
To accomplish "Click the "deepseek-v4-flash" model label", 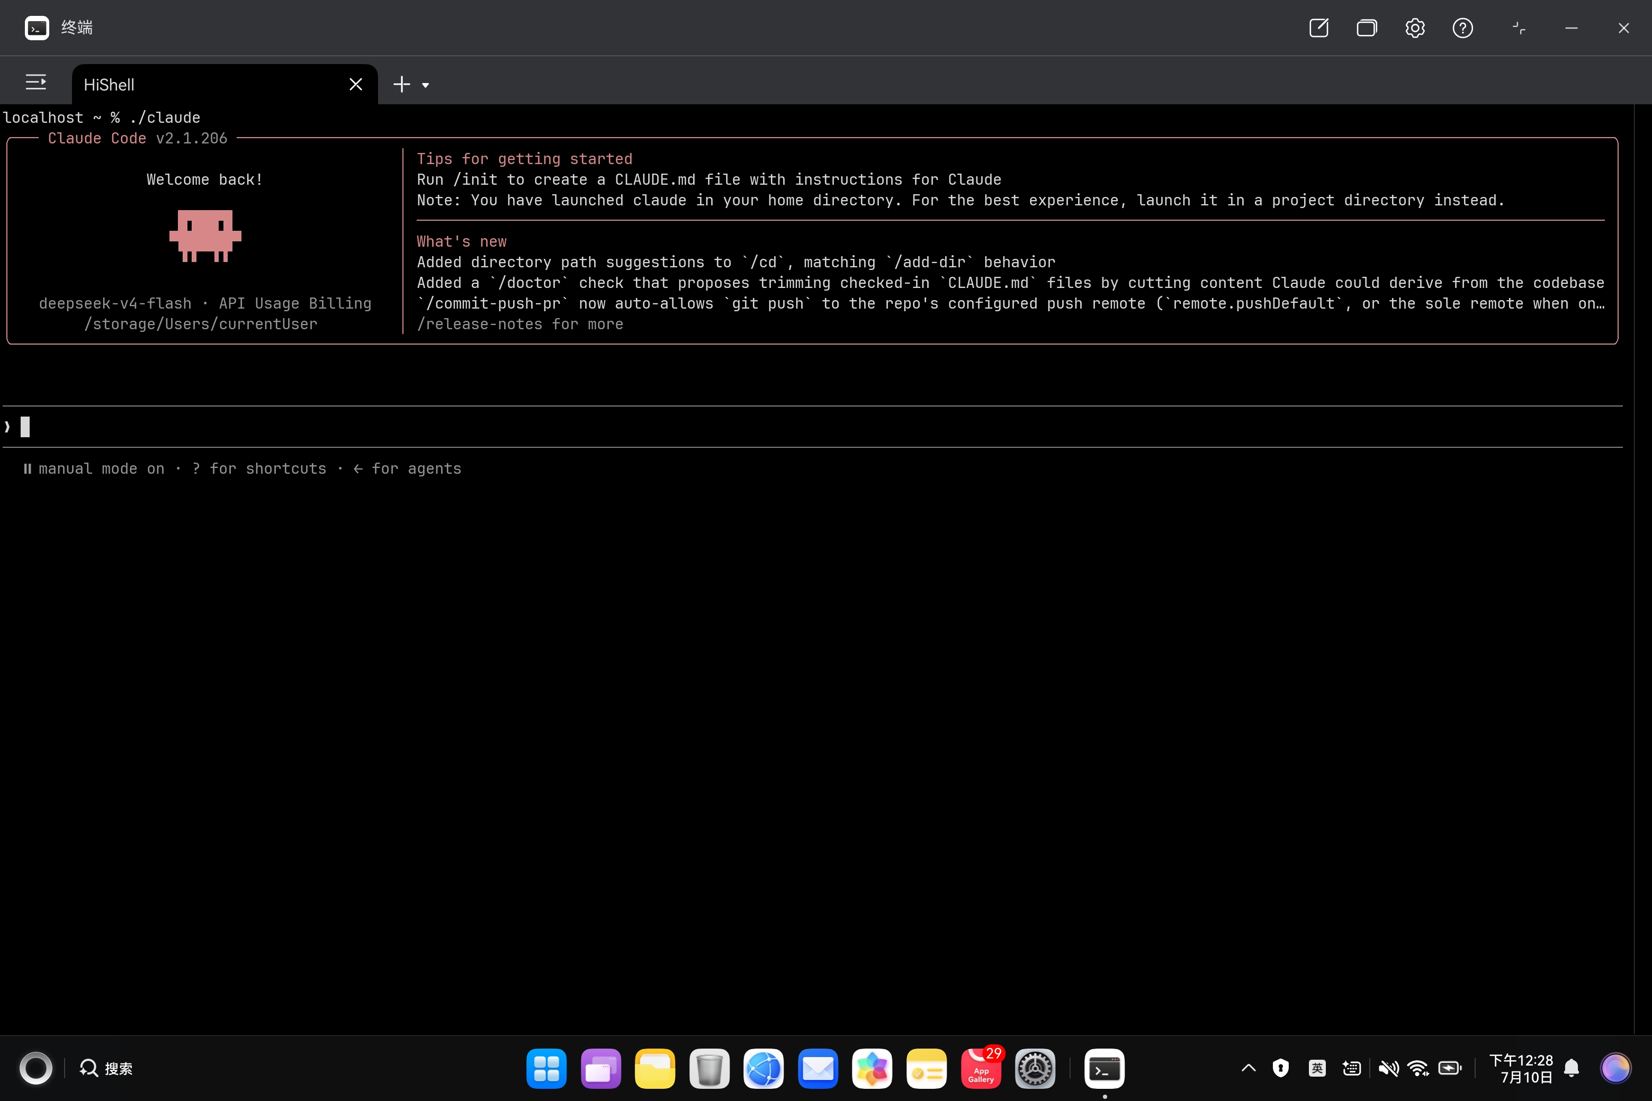I will pos(115,303).
